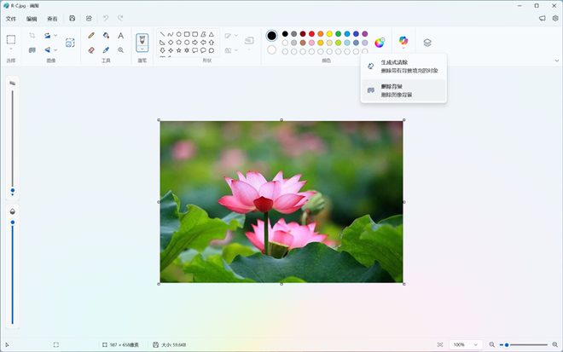563x352 pixels.
Task: Open the Edit colors wheel
Action: tap(378, 42)
